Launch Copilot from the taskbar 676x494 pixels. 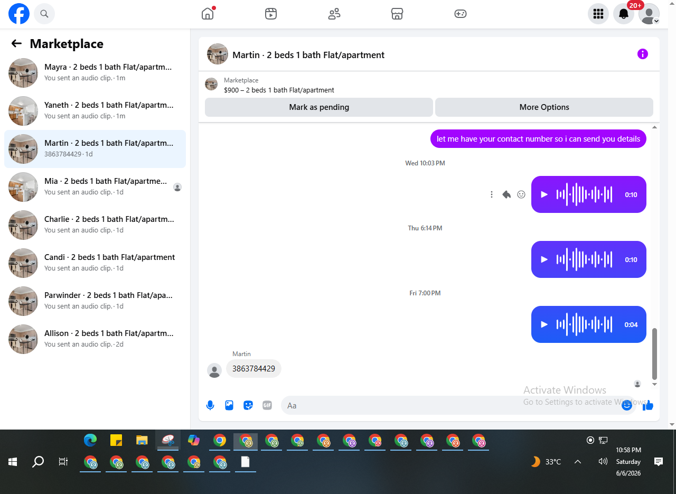pos(194,440)
